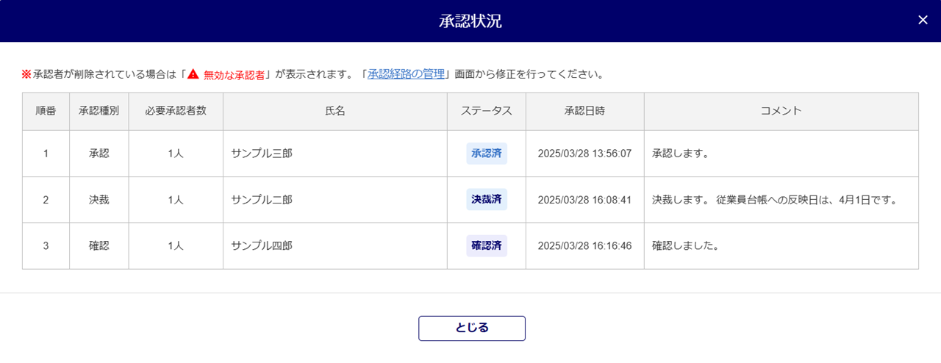Close the 承認状況 dialog with X
Viewport: 941px width, 363px height.
click(x=923, y=20)
